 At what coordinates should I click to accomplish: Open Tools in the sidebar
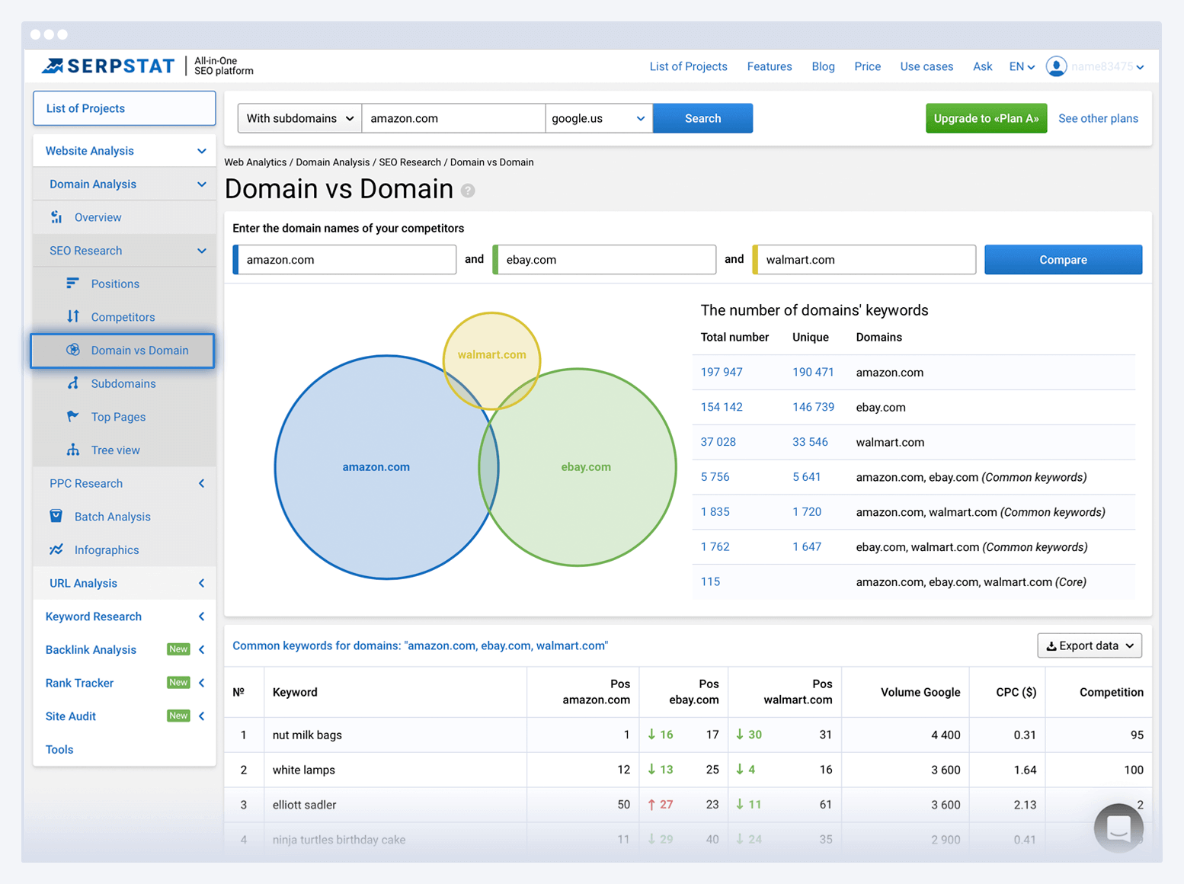(x=59, y=749)
